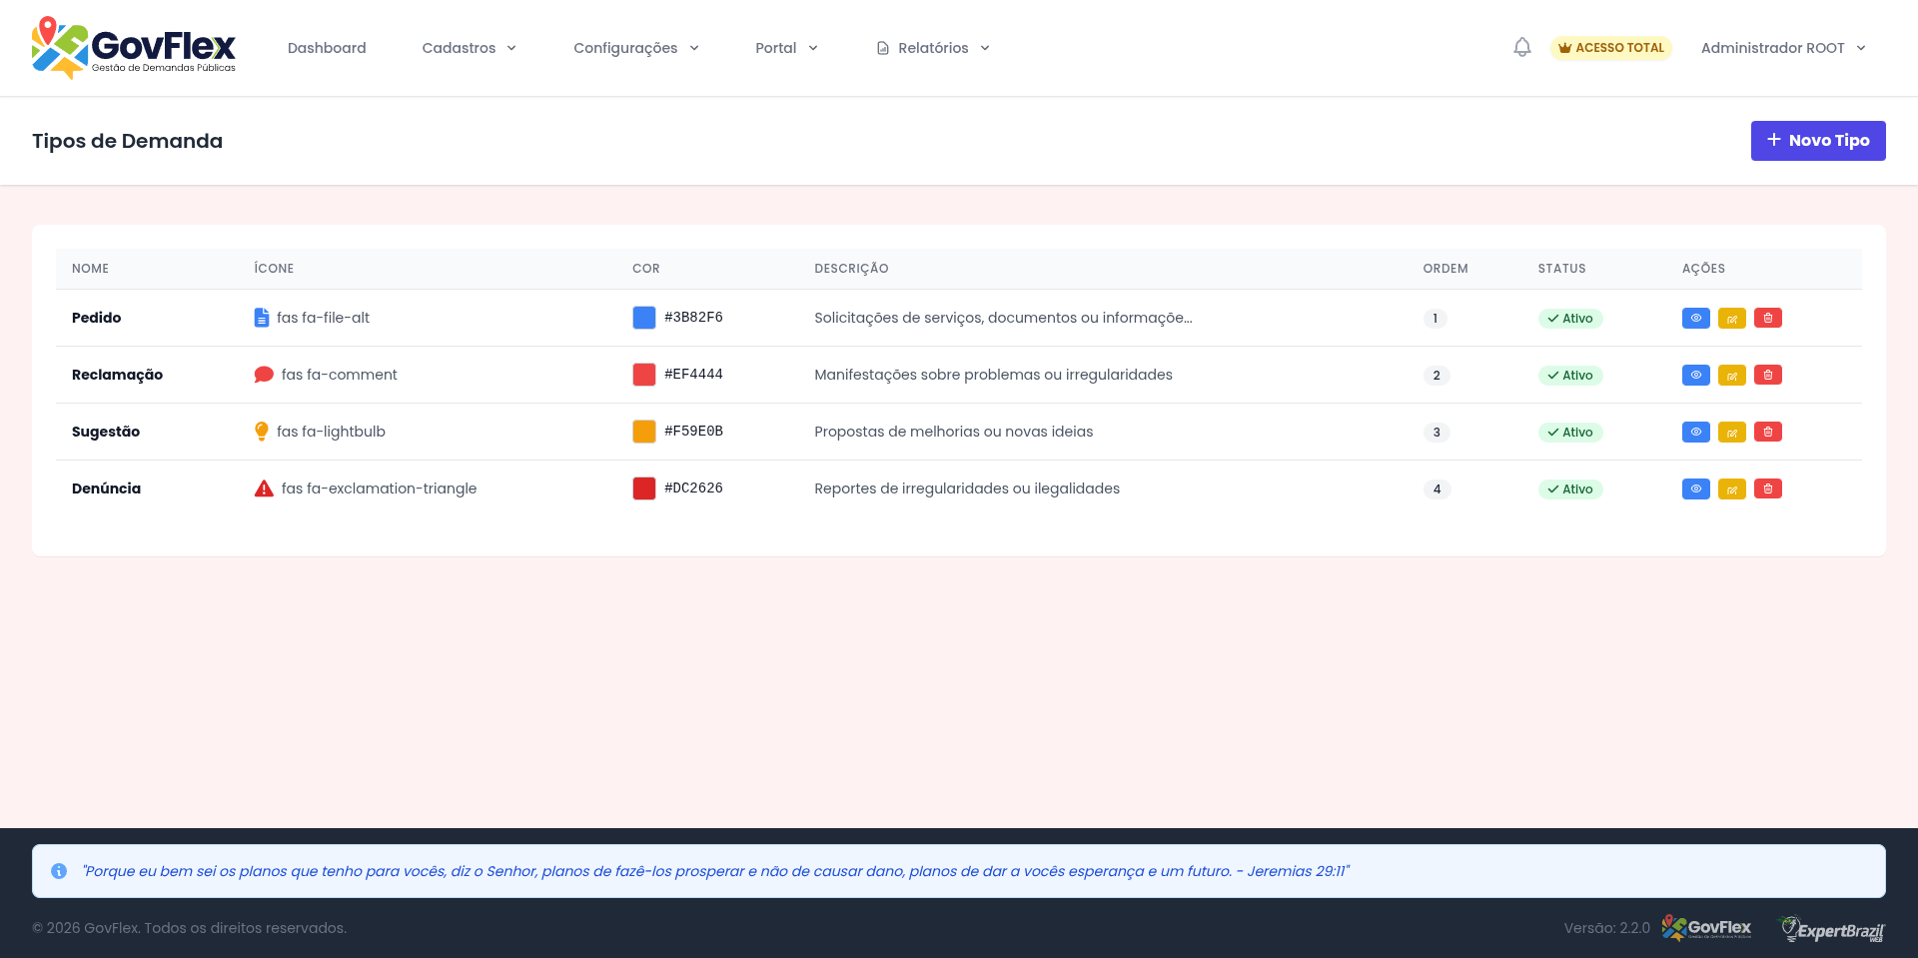Open the notifications bell
This screenshot has width=1918, height=958.
pyautogui.click(x=1521, y=47)
